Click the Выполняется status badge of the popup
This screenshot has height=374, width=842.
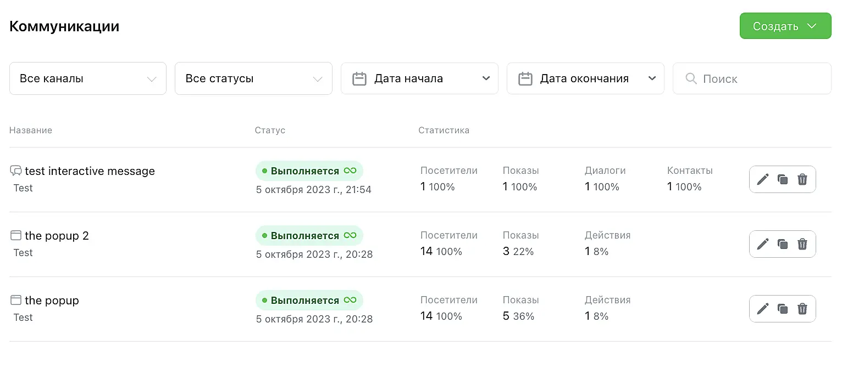309,300
